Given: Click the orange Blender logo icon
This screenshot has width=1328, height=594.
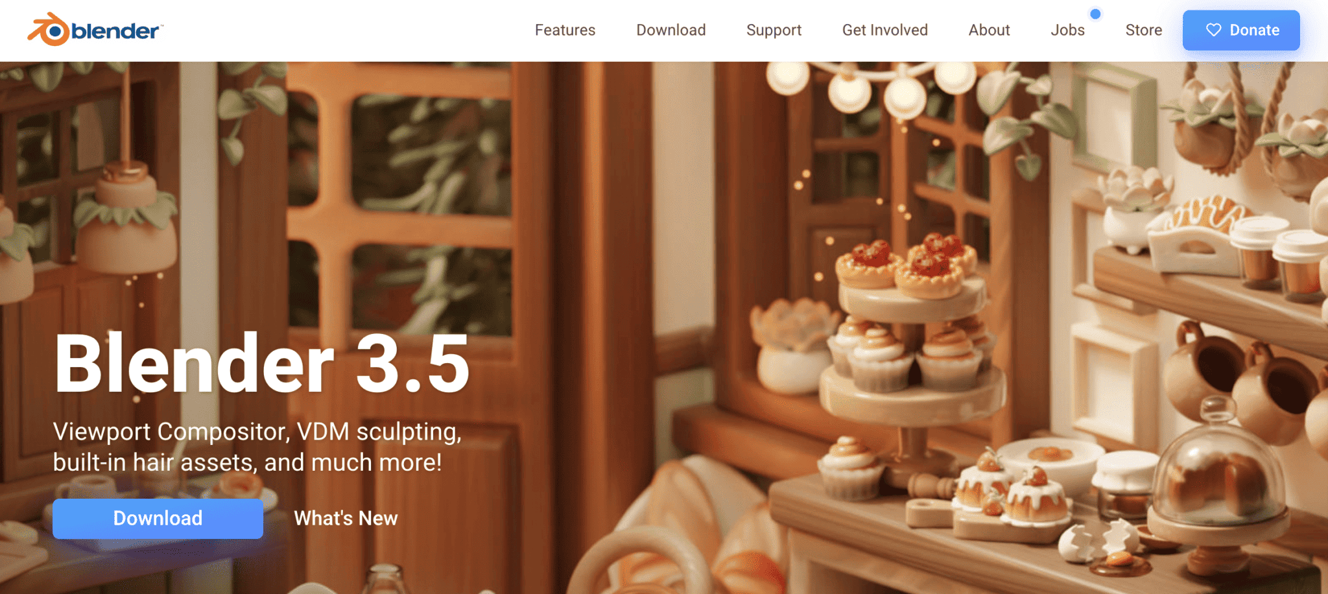Looking at the screenshot, I should [49, 30].
